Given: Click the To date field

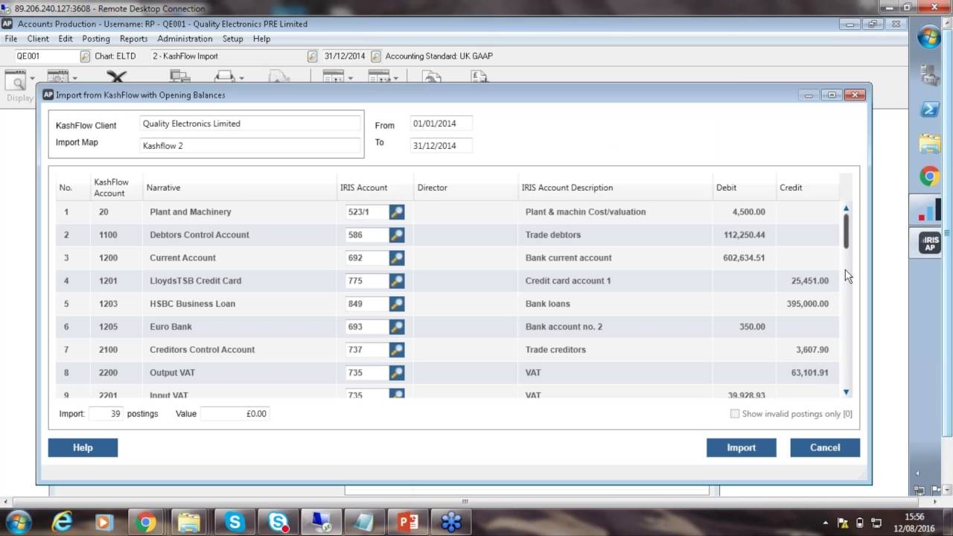Looking at the screenshot, I should 441,146.
